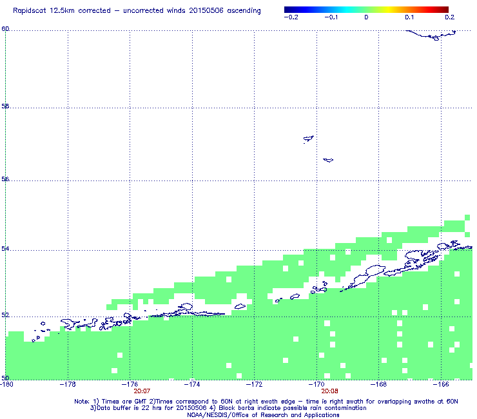Click the latitude label '56'
477x419 pixels.
click(5, 179)
